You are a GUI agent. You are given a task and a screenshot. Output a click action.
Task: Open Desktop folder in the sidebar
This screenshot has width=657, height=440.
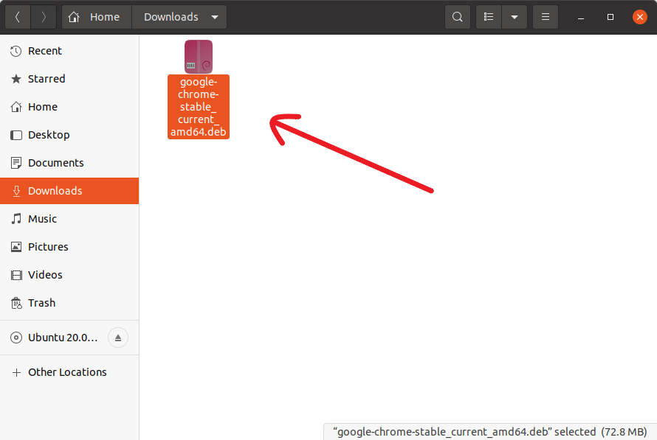[69, 135]
